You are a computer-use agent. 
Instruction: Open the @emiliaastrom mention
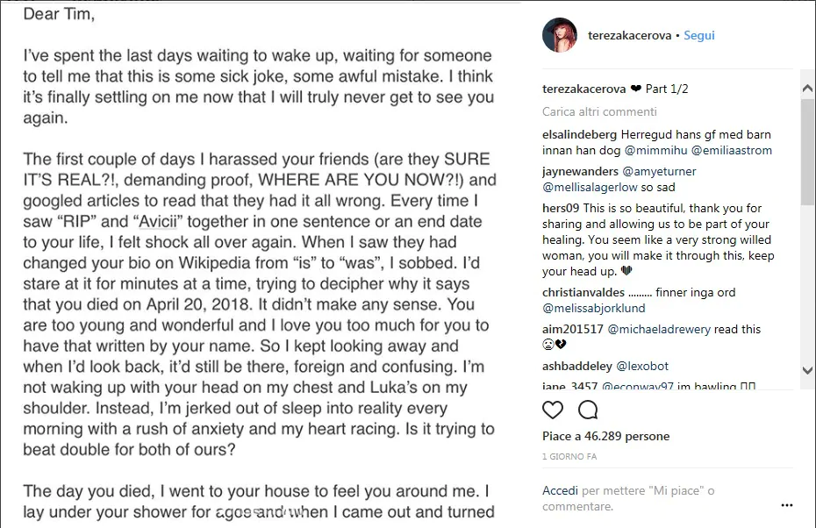[731, 151]
